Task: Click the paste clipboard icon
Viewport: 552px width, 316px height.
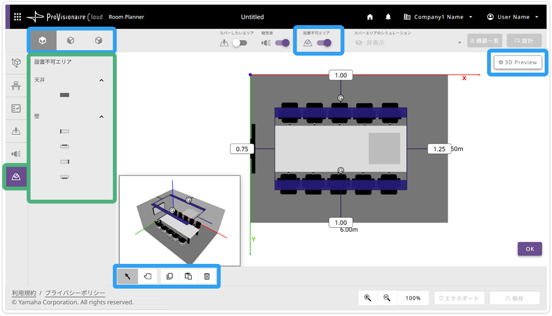Action: pyautogui.click(x=188, y=276)
